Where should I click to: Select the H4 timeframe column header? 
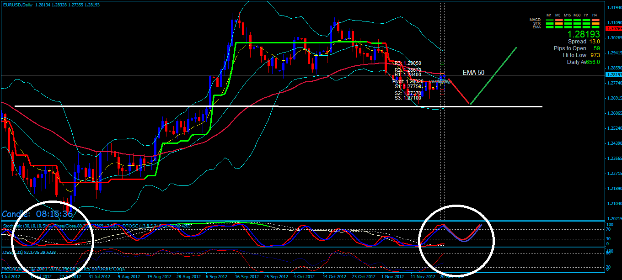coord(595,15)
